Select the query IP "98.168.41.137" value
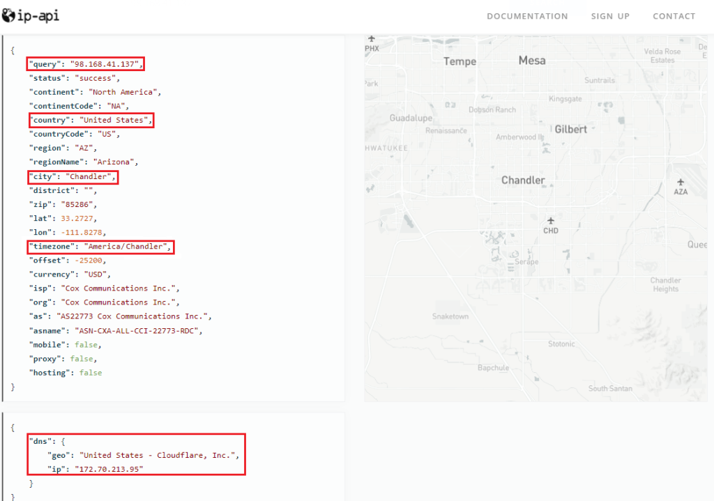This screenshot has width=714, height=501. 105,64
